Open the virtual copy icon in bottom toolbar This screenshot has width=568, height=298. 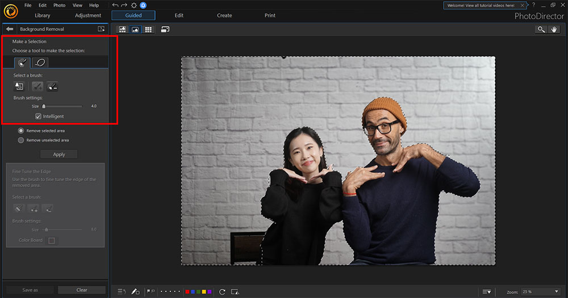tap(235, 292)
